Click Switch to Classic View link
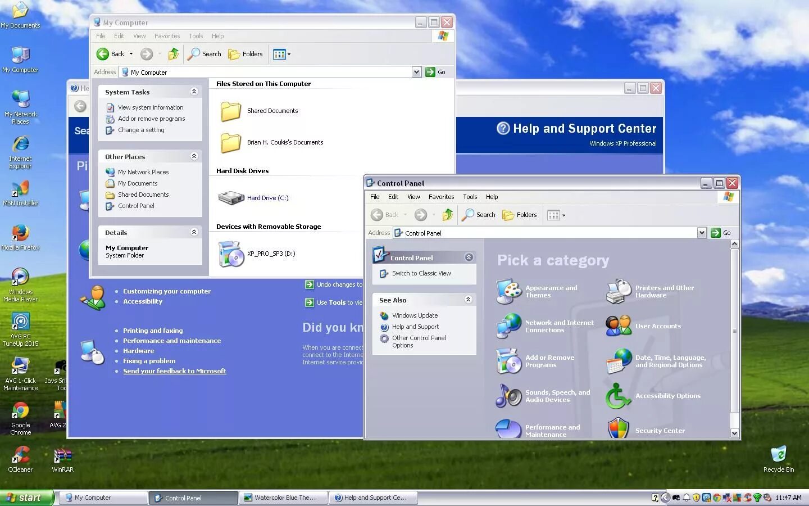 tap(421, 273)
